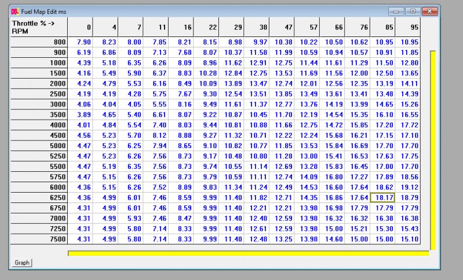The image size is (463, 280).
Task: Click cell 12.48 in the 7000 RPM row
Action: [x=257, y=219]
